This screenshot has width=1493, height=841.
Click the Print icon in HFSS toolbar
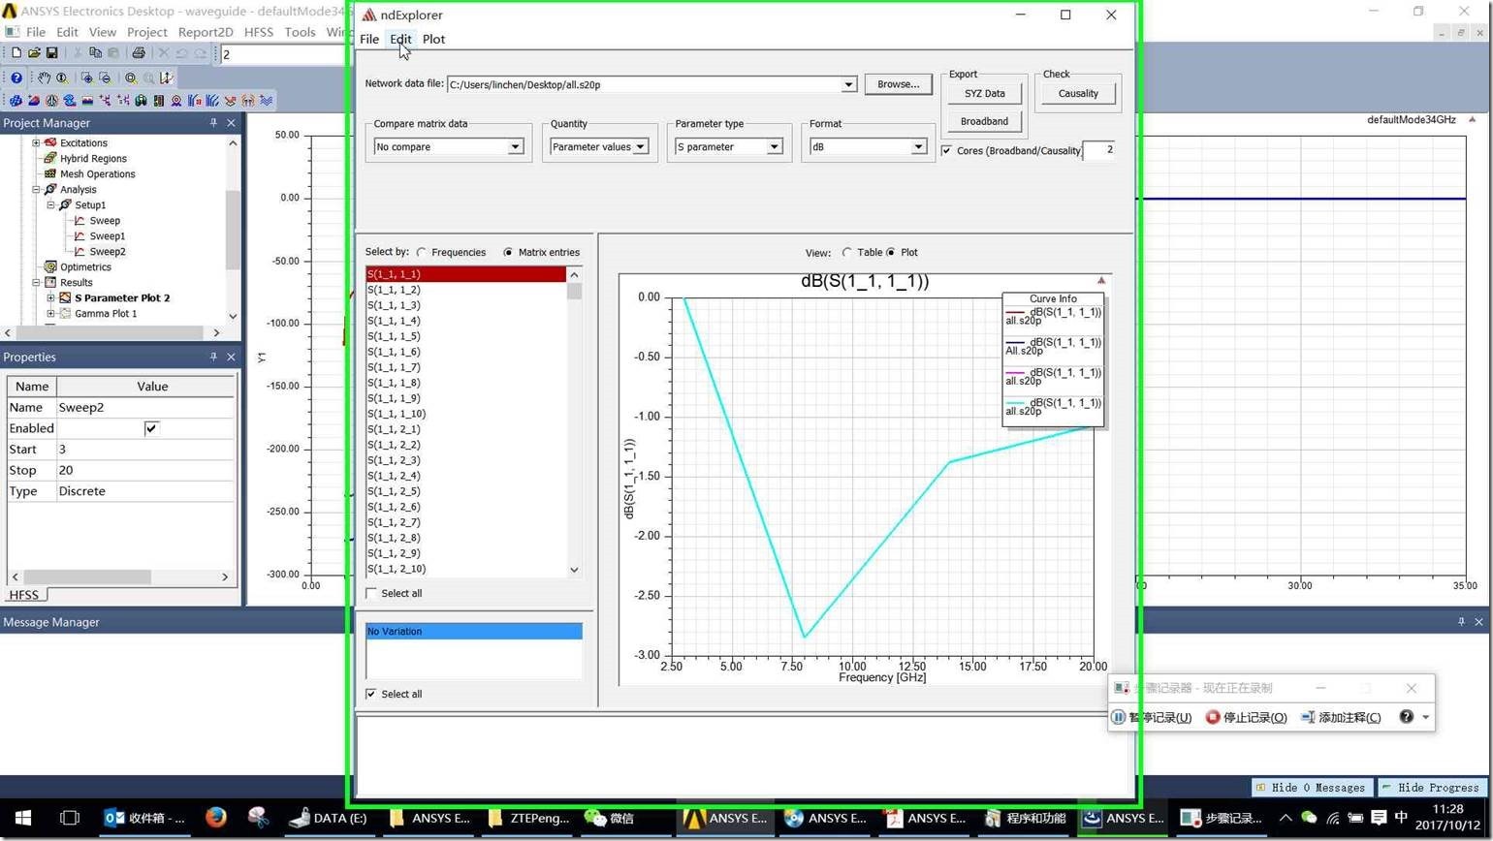coord(138,53)
